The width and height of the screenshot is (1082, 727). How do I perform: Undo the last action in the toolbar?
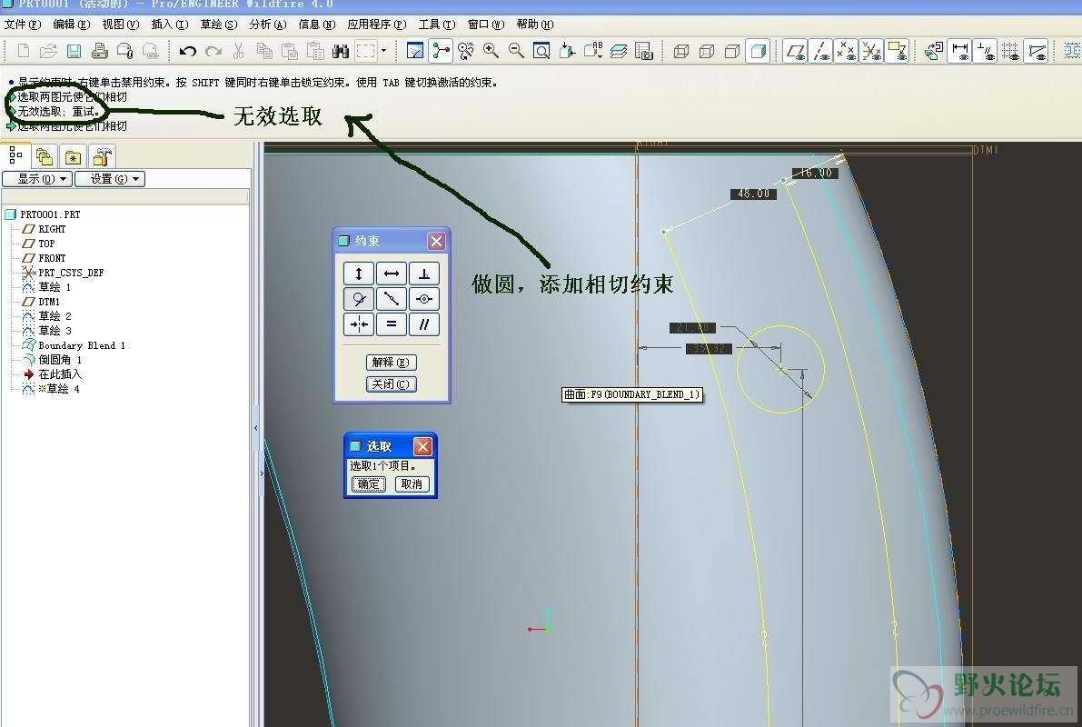click(x=188, y=51)
